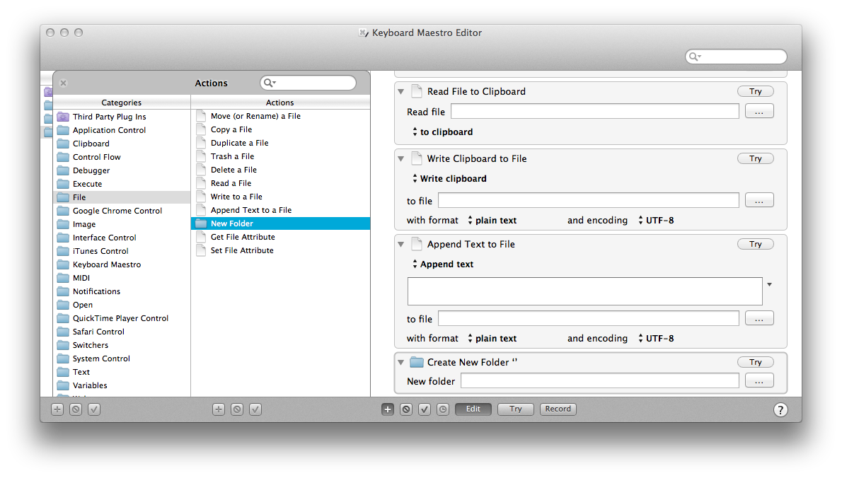Open help with the question mark icon

(780, 410)
